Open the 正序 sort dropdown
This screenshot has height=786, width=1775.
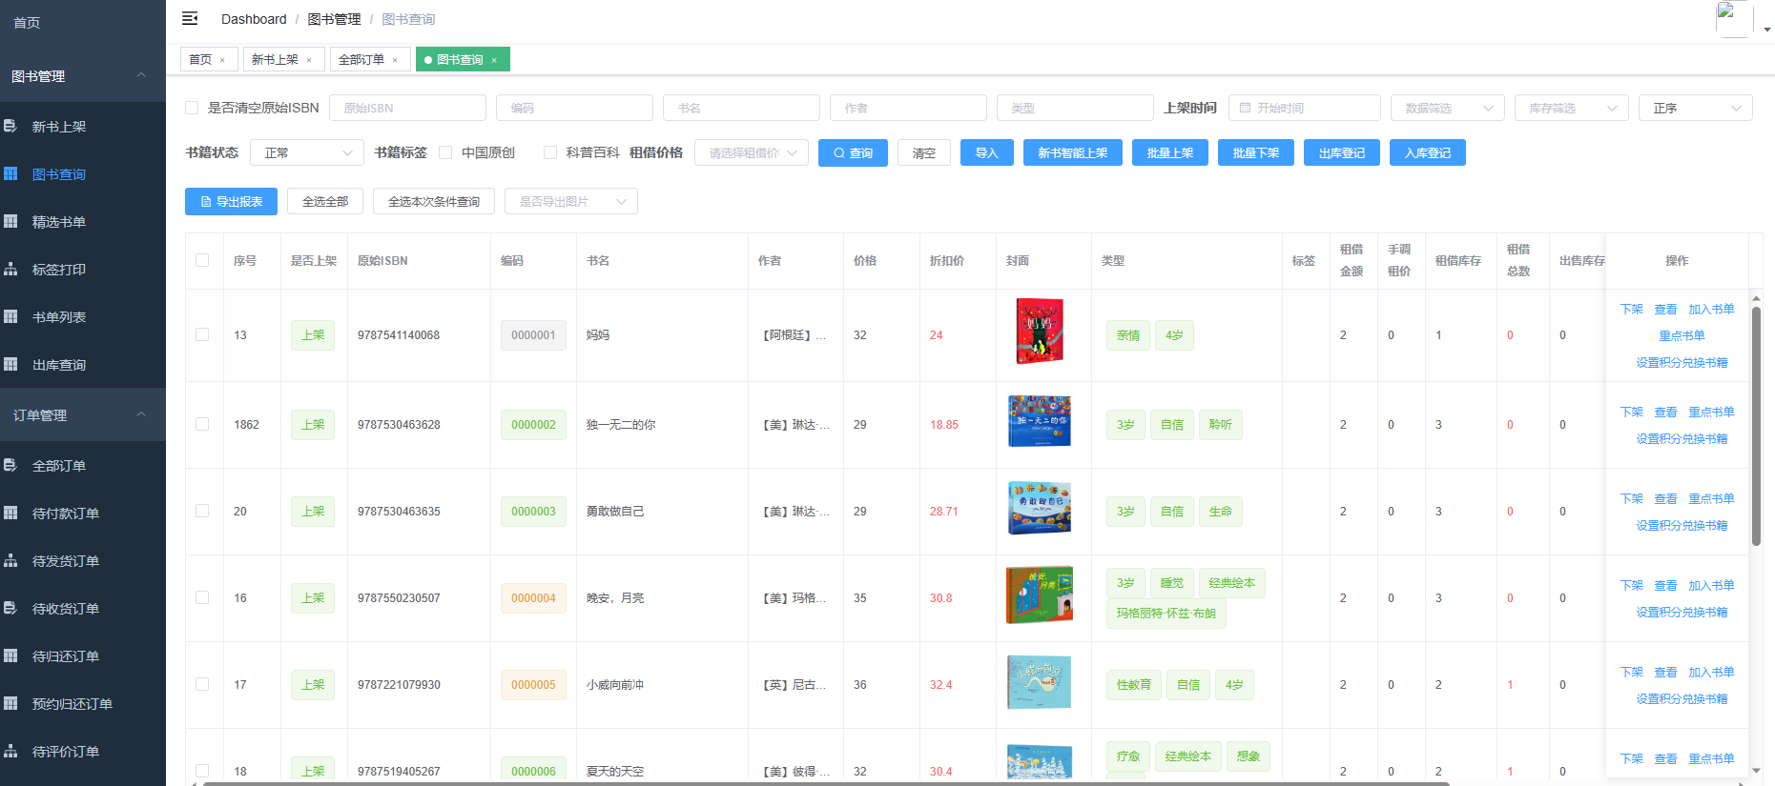click(x=1695, y=108)
